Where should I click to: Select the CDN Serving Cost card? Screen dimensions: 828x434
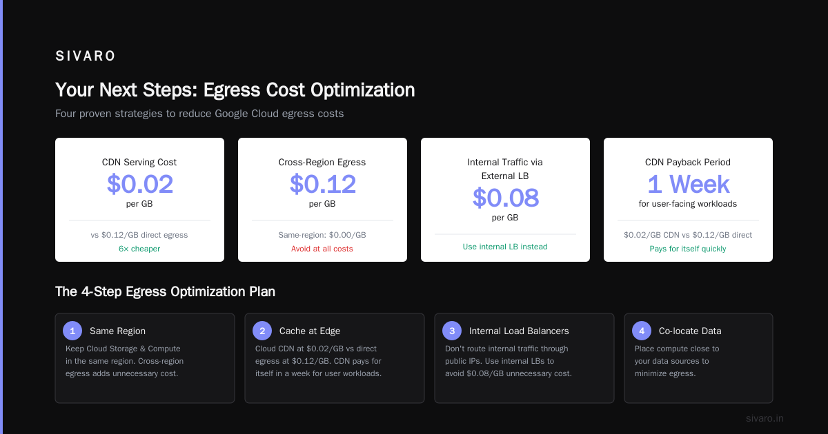(x=139, y=200)
